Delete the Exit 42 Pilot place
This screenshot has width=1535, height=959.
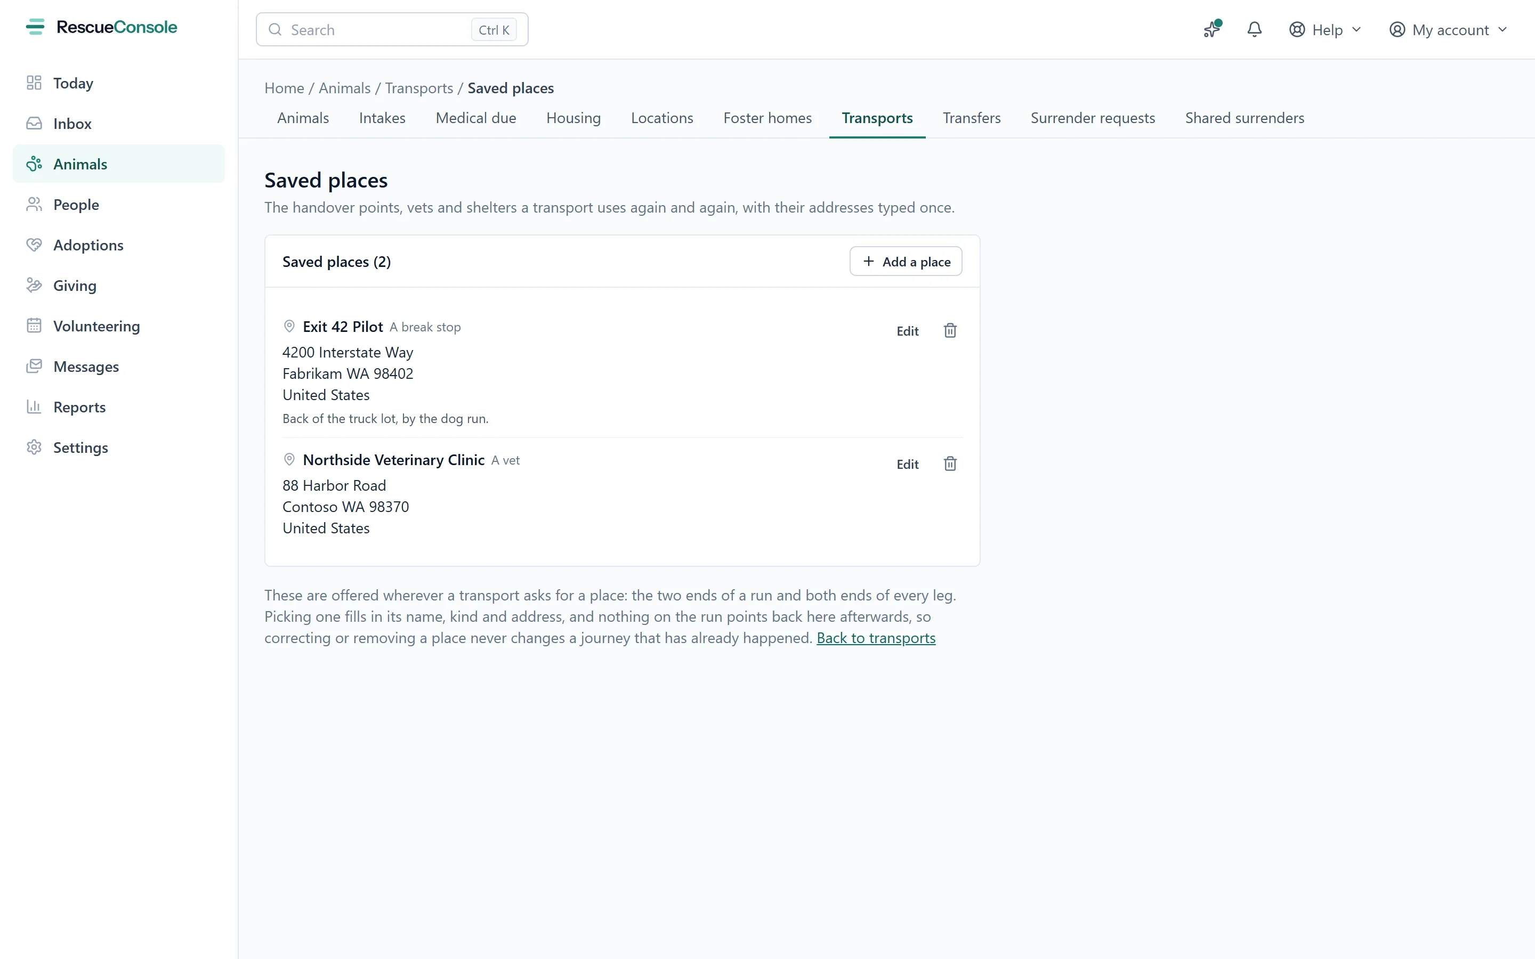[x=950, y=330]
